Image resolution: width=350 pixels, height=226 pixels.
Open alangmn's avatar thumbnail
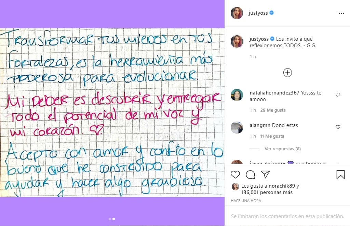point(237,128)
